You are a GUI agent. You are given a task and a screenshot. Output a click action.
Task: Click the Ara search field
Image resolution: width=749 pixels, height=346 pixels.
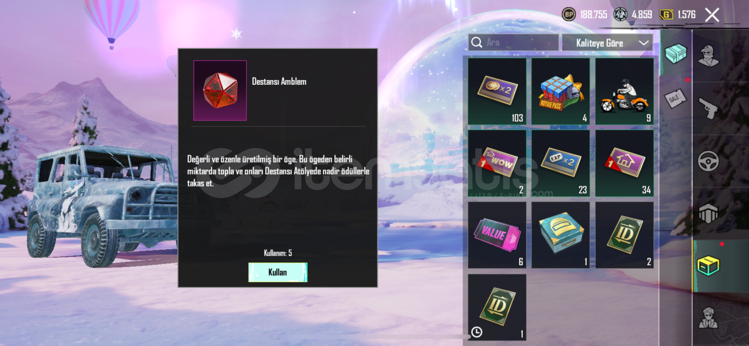coord(513,42)
